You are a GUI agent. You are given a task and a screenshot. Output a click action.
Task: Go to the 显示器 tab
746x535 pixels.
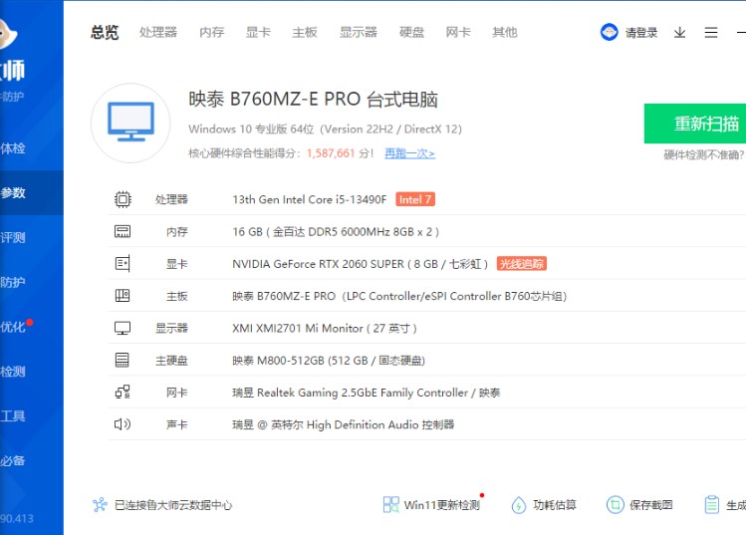pyautogui.click(x=359, y=32)
